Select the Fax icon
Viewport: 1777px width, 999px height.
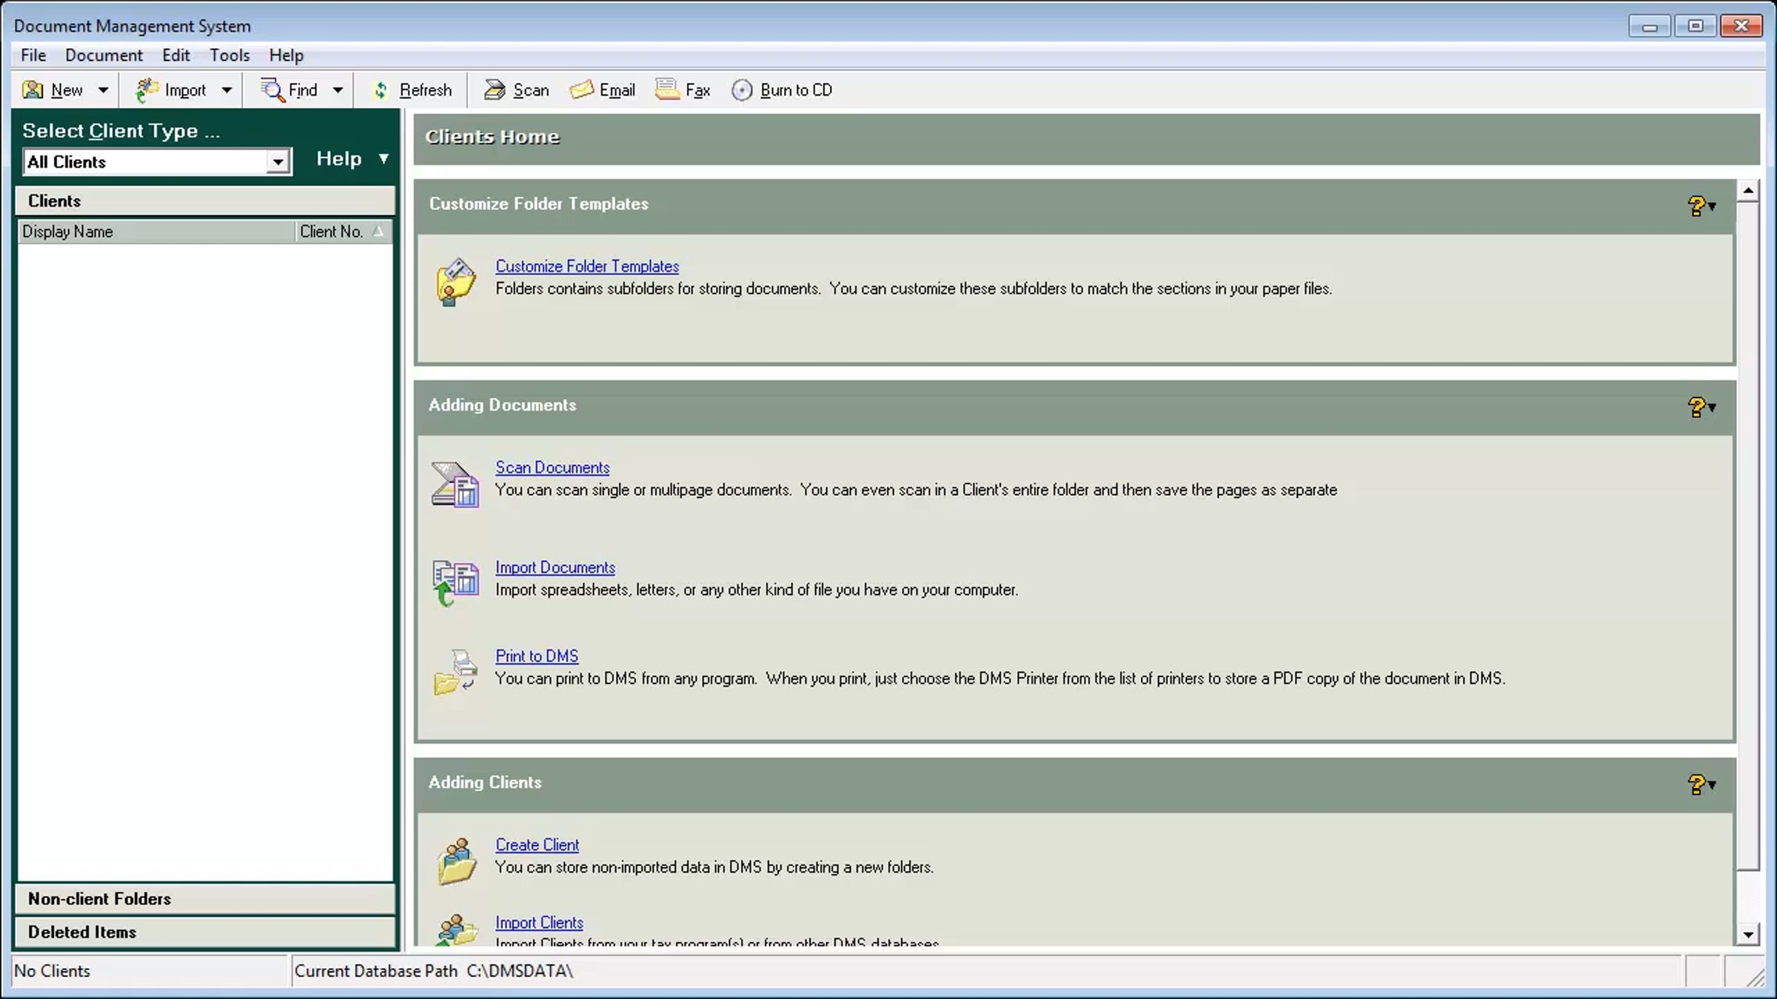pos(682,90)
